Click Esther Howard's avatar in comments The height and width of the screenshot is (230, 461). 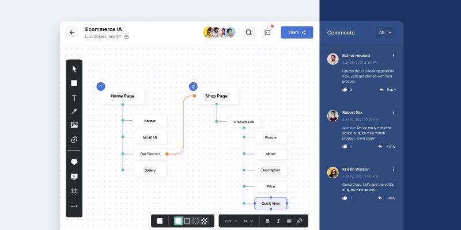point(333,59)
